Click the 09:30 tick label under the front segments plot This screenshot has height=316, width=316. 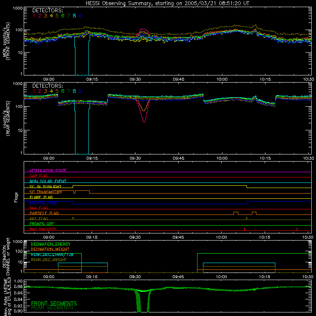pyautogui.click(x=135, y=79)
